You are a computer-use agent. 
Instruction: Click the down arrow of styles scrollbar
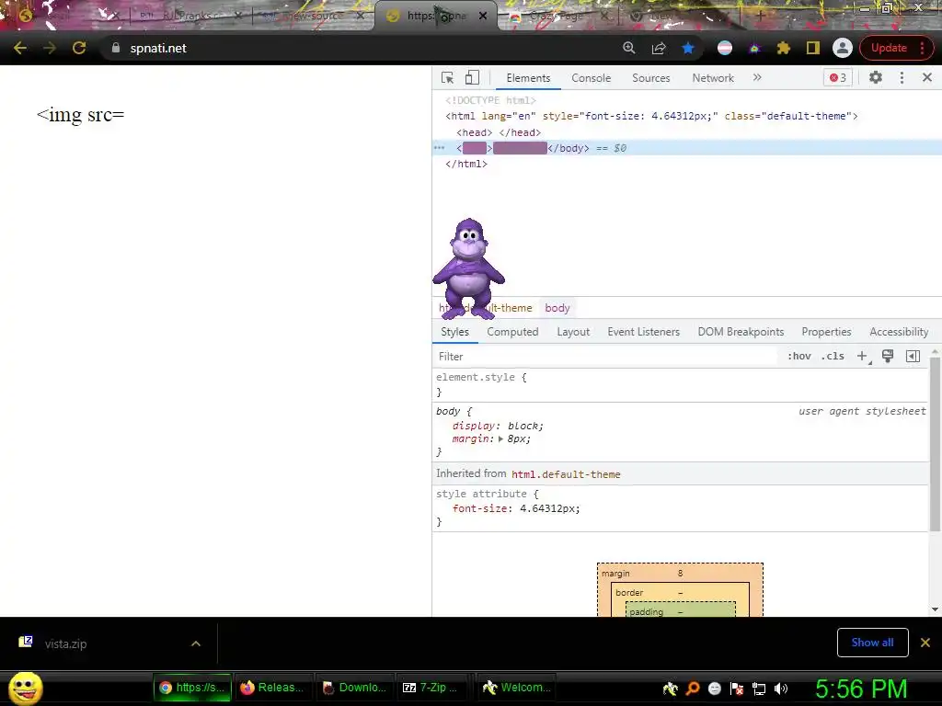[x=935, y=609]
